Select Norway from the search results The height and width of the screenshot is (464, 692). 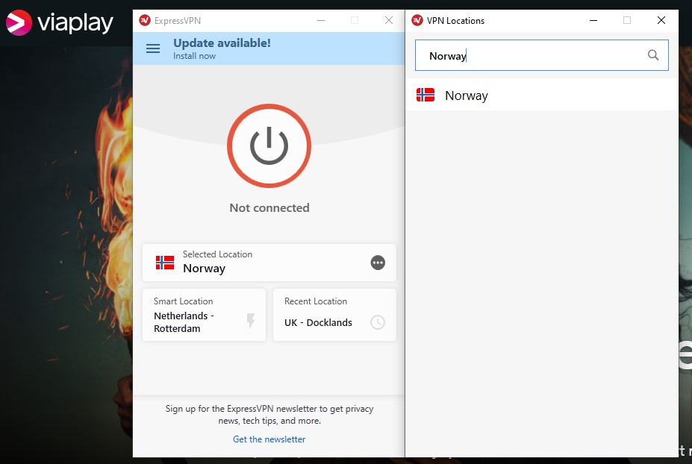tap(541, 95)
